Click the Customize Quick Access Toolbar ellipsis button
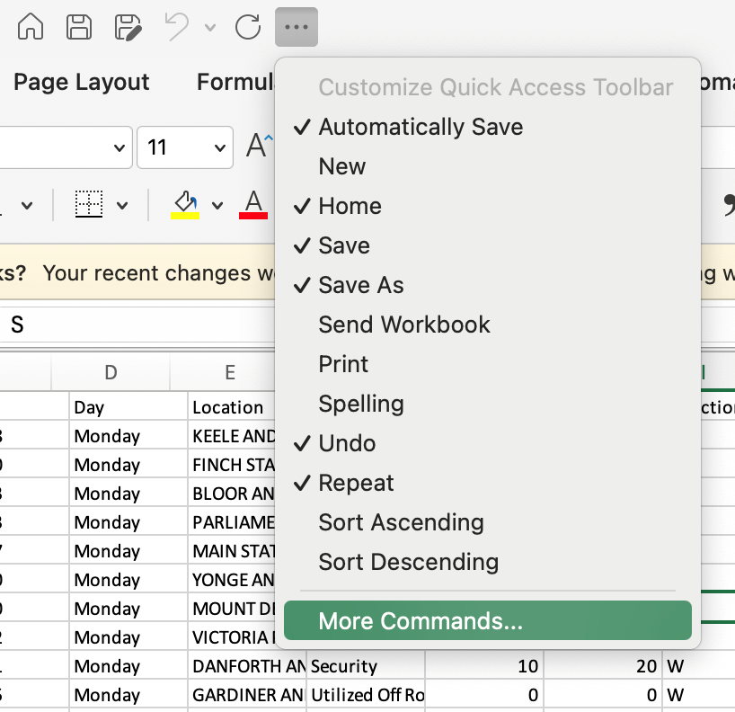This screenshot has height=712, width=735. coord(297,27)
